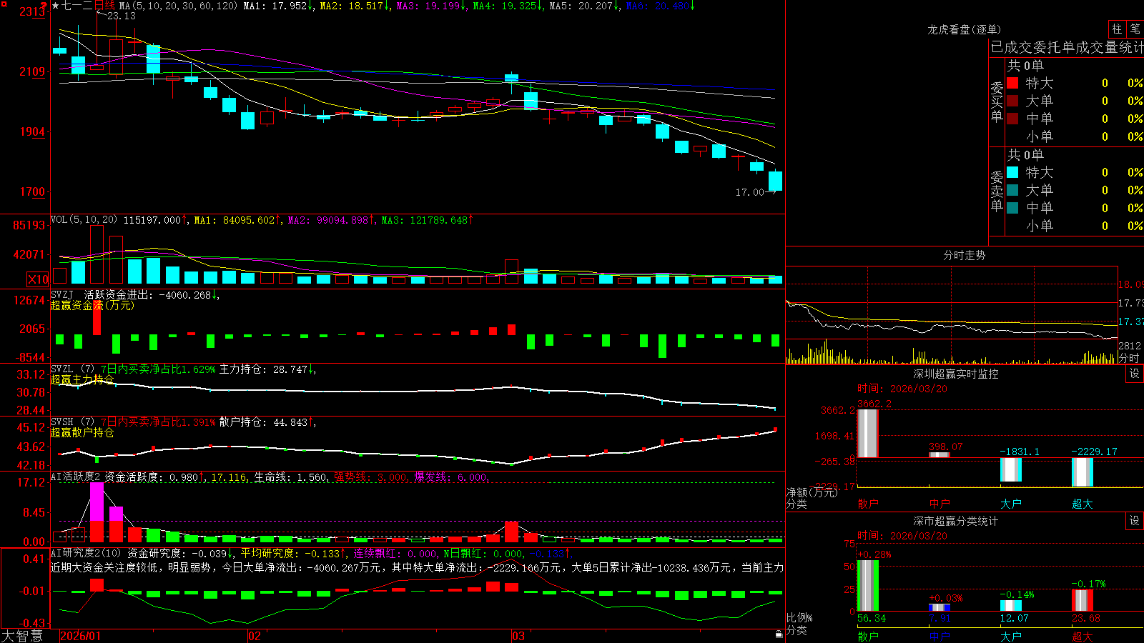Viewport: 1144px width, 643px height.
Task: Click the MA(5,10,20,30,60,120) indicator label
Action: tap(178, 6)
